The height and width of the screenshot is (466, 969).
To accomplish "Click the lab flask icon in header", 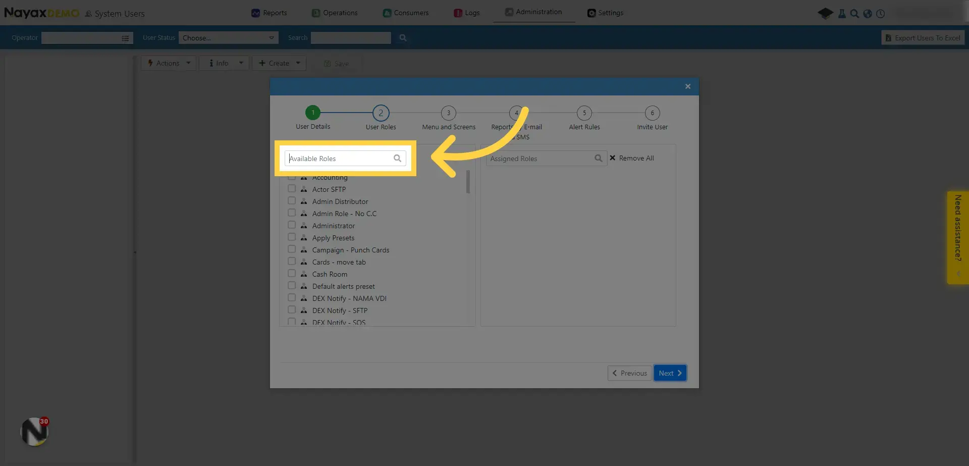I will (842, 14).
